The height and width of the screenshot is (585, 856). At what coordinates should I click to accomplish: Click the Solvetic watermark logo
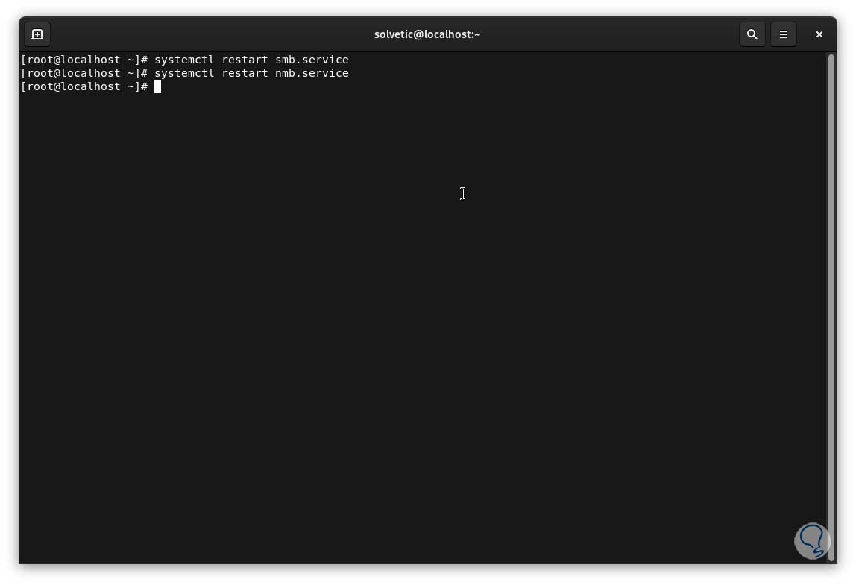point(812,541)
